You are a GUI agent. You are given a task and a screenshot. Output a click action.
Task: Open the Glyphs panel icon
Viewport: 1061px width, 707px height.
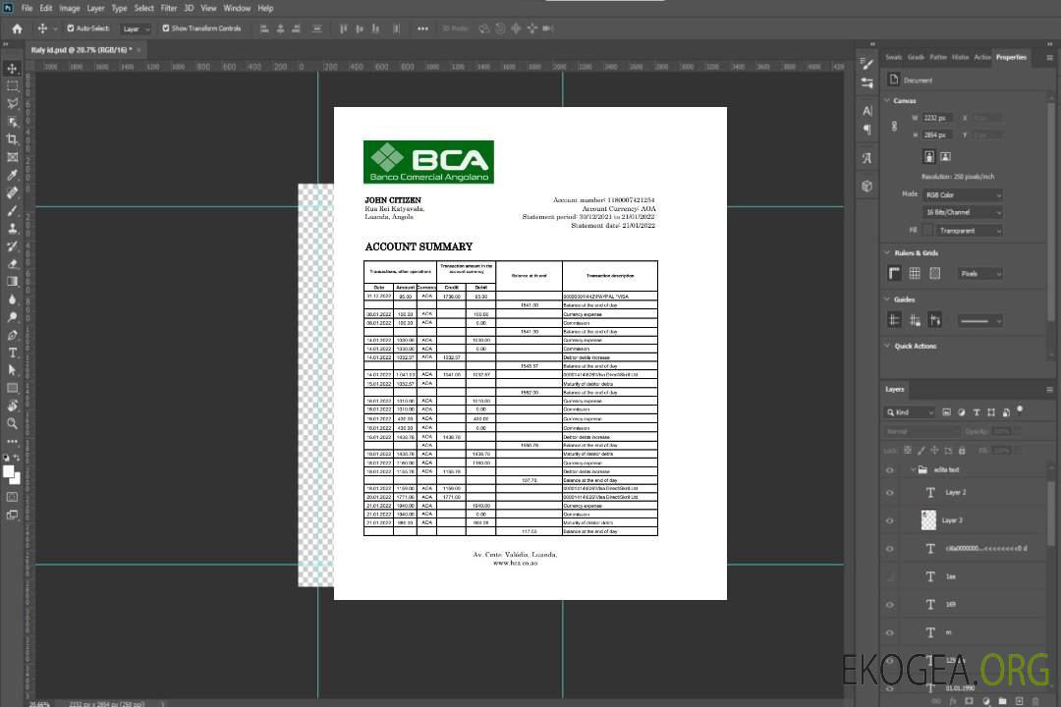[x=866, y=158]
